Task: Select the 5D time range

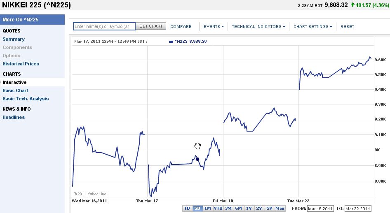Action: tap(197, 208)
